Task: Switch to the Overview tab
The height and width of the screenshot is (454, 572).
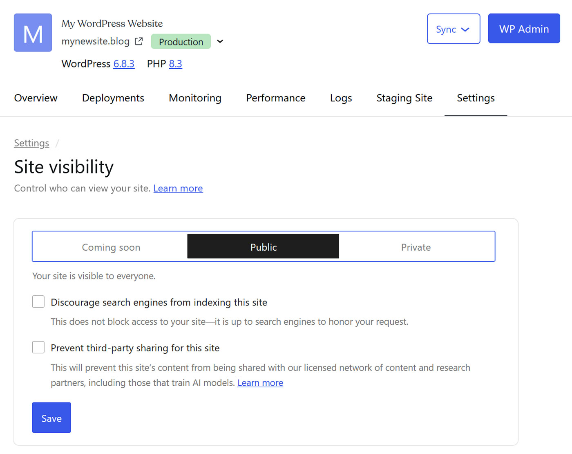Action: point(36,98)
